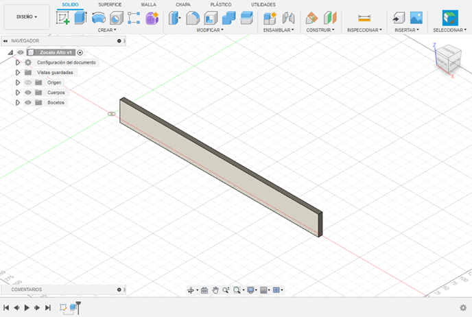The width and height of the screenshot is (472, 317).
Task: Open timeline settings gear
Action: tap(463, 307)
